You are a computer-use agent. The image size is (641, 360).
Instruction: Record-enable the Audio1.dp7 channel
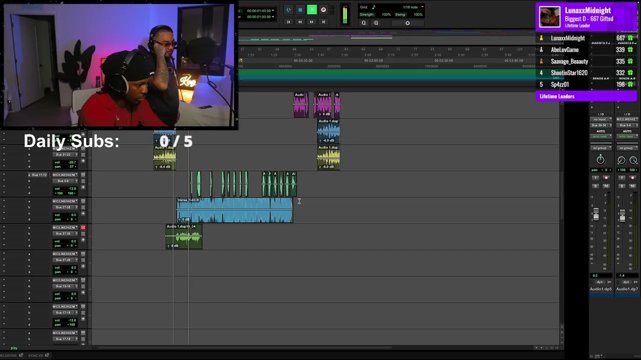pyautogui.click(x=632, y=178)
